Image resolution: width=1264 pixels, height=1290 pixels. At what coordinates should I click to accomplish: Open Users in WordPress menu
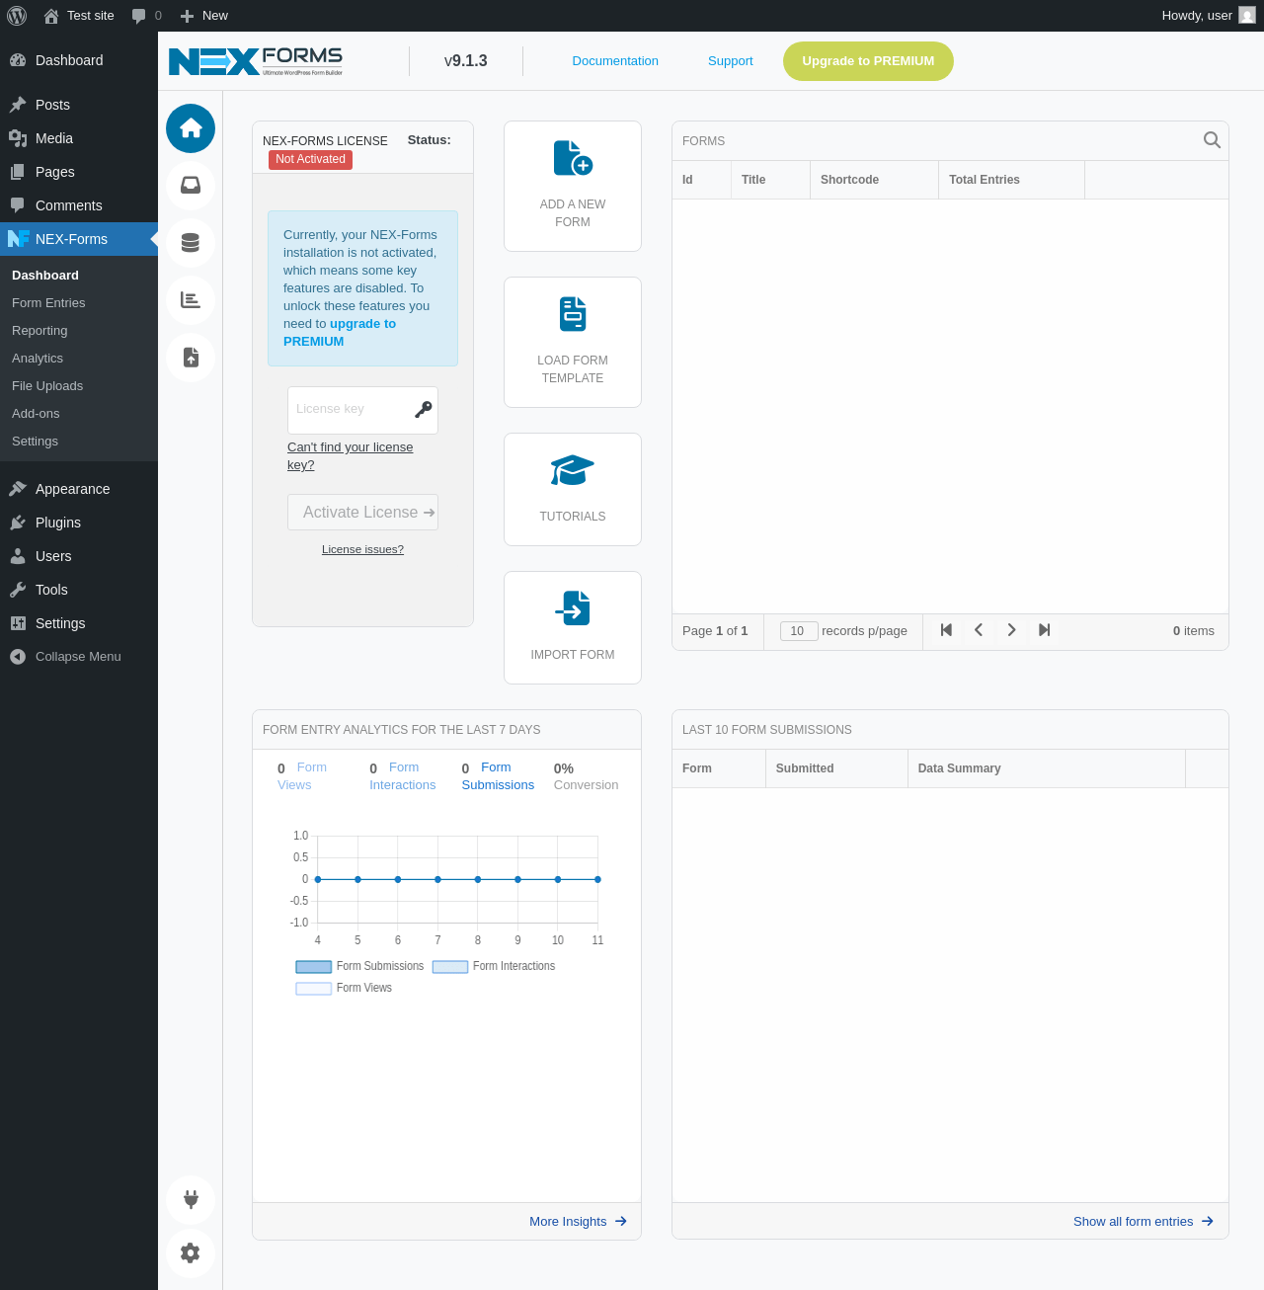(x=79, y=556)
